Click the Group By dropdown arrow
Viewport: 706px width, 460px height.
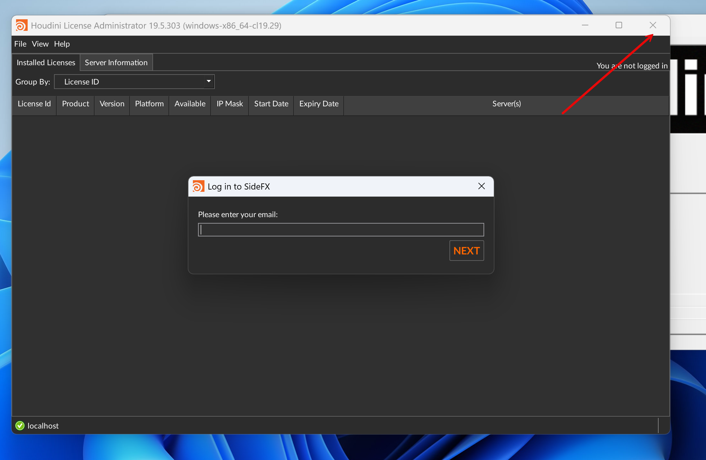pyautogui.click(x=209, y=82)
